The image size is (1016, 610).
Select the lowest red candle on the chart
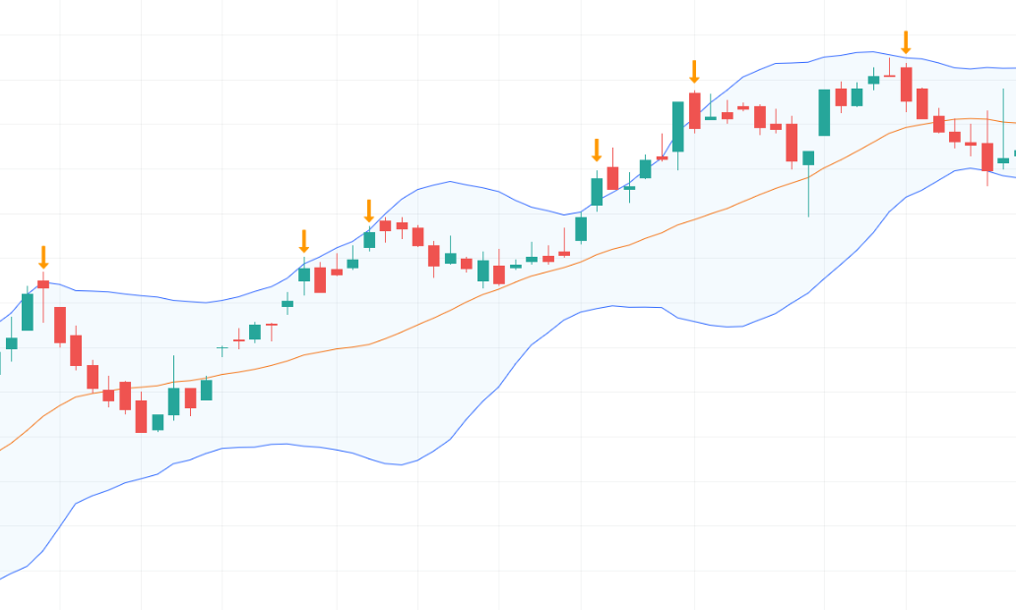click(x=141, y=416)
